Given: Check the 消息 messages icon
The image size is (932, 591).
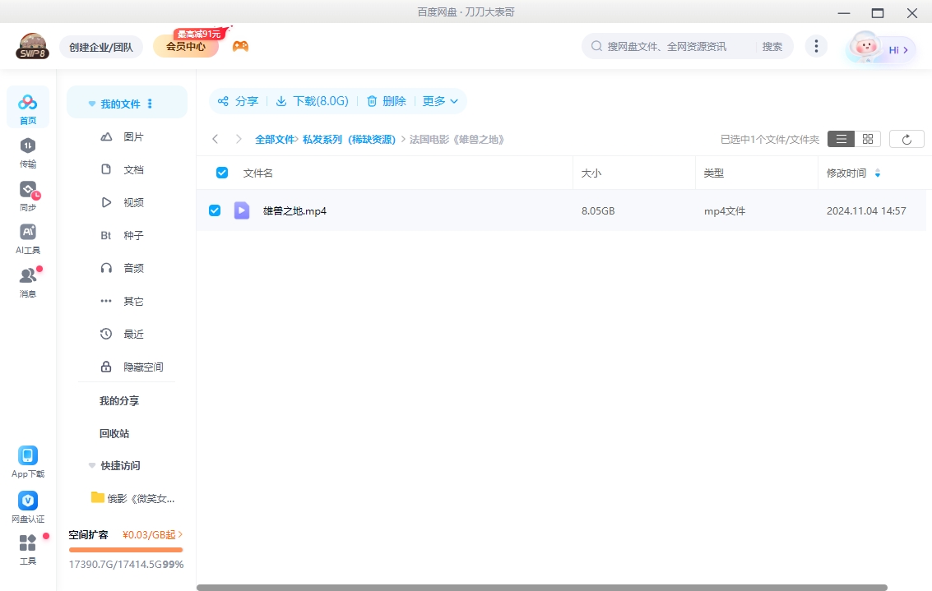Looking at the screenshot, I should tap(28, 277).
